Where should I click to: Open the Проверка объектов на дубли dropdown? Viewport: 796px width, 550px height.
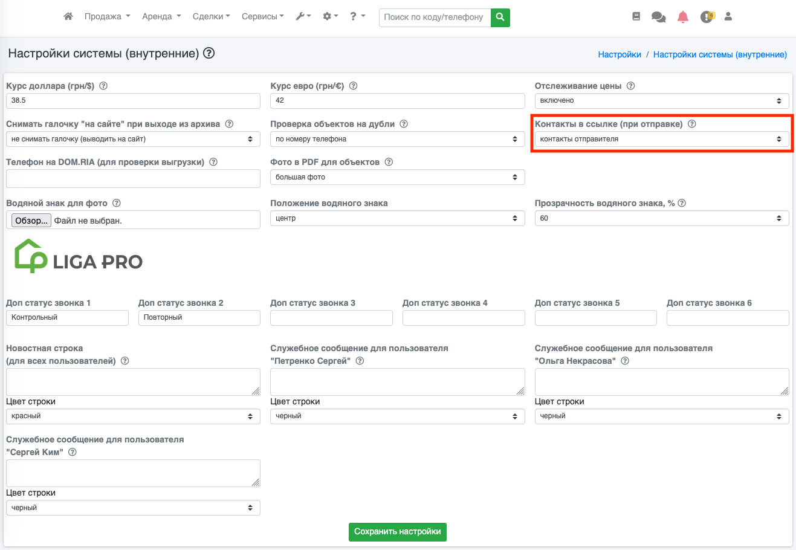[x=397, y=139]
